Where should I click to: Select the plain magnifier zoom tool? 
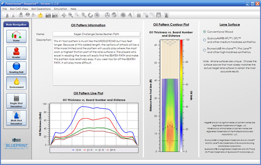(x=70, y=15)
